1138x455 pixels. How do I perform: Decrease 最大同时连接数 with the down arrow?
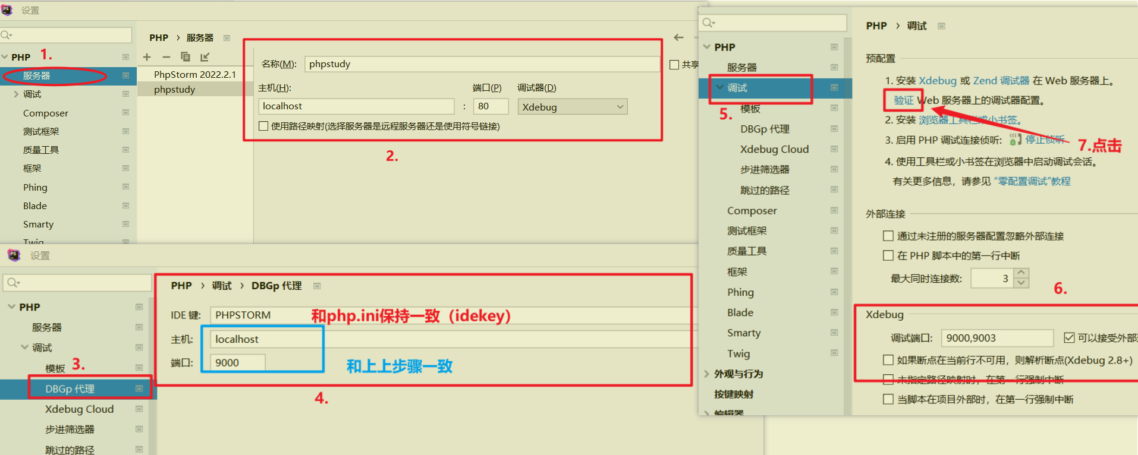coord(1021,283)
